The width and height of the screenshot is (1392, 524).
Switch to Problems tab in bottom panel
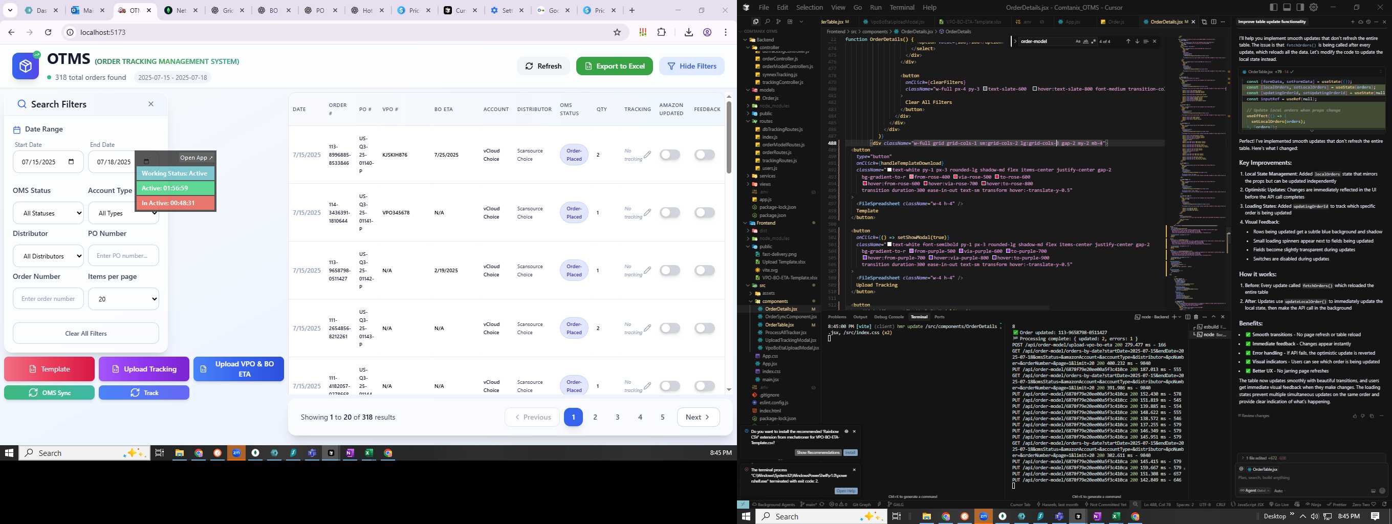pos(837,317)
